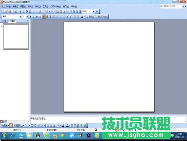The width and height of the screenshot is (187, 141).
Task: Select the Oval drawing tool
Action: (x=35, y=125)
